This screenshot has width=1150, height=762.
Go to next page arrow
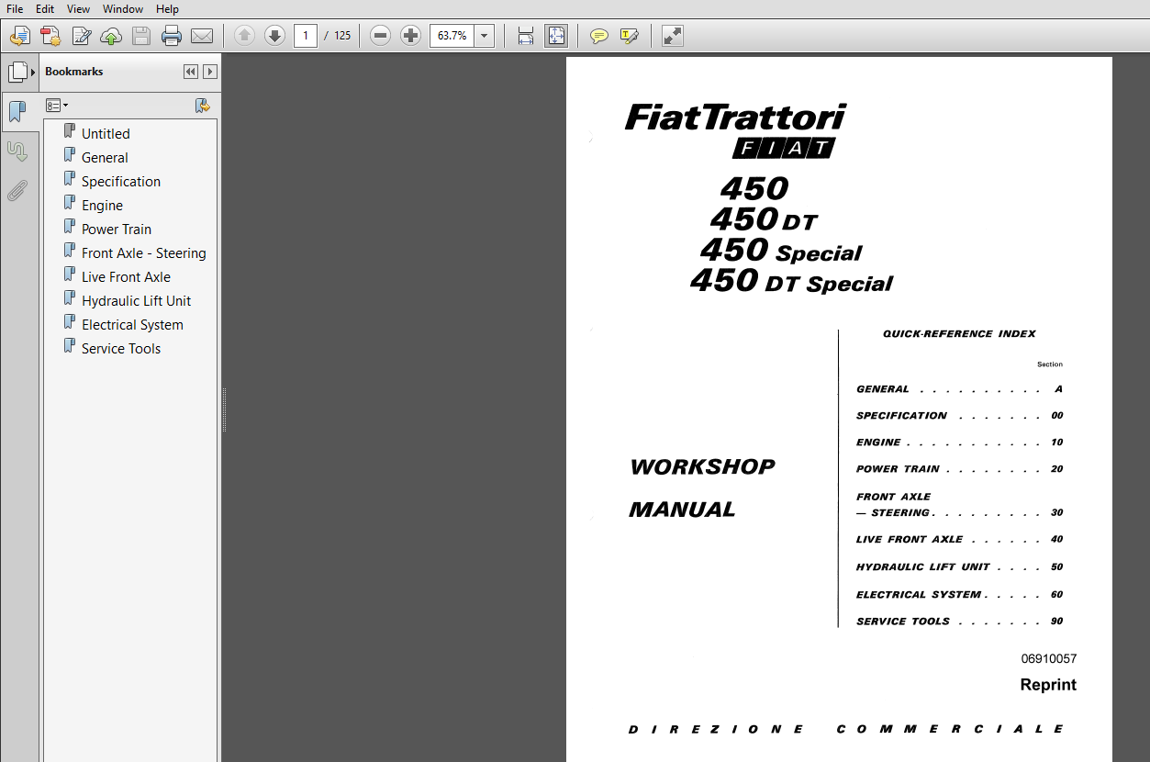274,36
